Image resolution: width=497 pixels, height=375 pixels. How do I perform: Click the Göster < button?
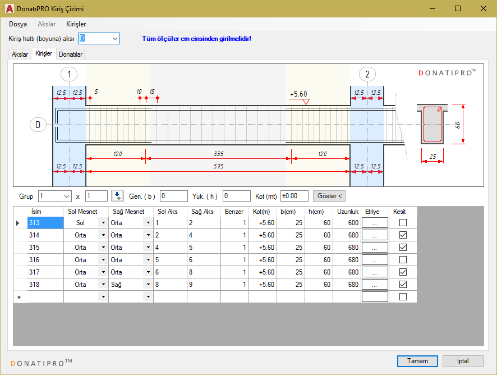point(329,196)
